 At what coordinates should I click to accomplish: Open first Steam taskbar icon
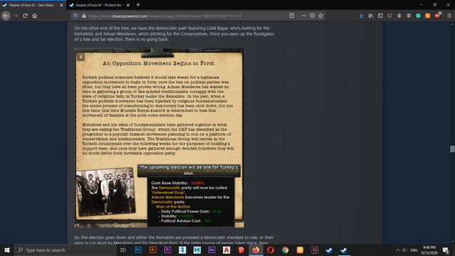click(329, 250)
